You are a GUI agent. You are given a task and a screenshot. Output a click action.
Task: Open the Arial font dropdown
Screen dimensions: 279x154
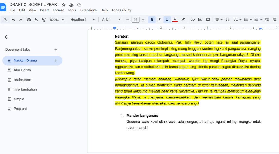[x=111, y=20]
